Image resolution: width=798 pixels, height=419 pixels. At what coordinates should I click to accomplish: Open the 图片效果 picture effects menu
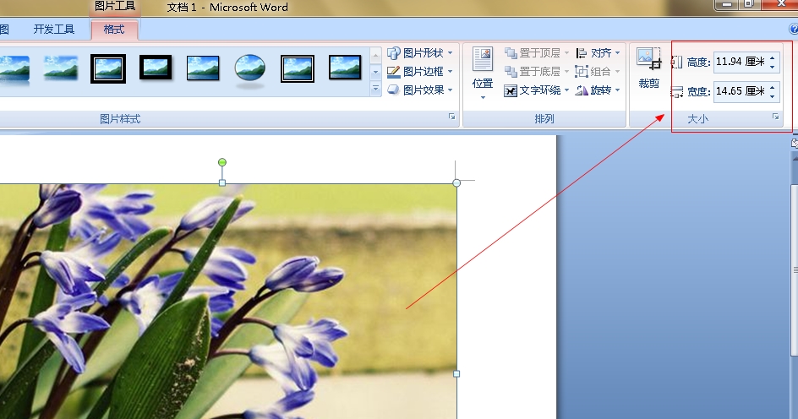pyautogui.click(x=420, y=90)
